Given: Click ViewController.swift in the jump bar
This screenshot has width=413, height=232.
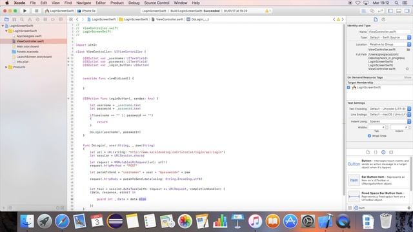Looking at the screenshot, I should coord(167,19).
